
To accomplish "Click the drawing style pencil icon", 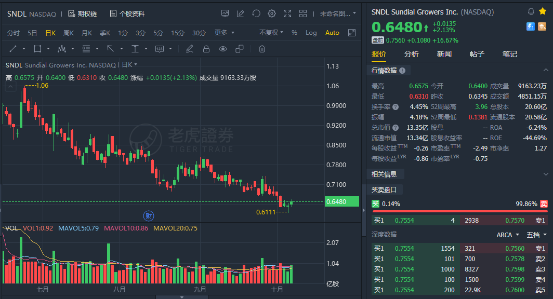I will tap(189, 49).
